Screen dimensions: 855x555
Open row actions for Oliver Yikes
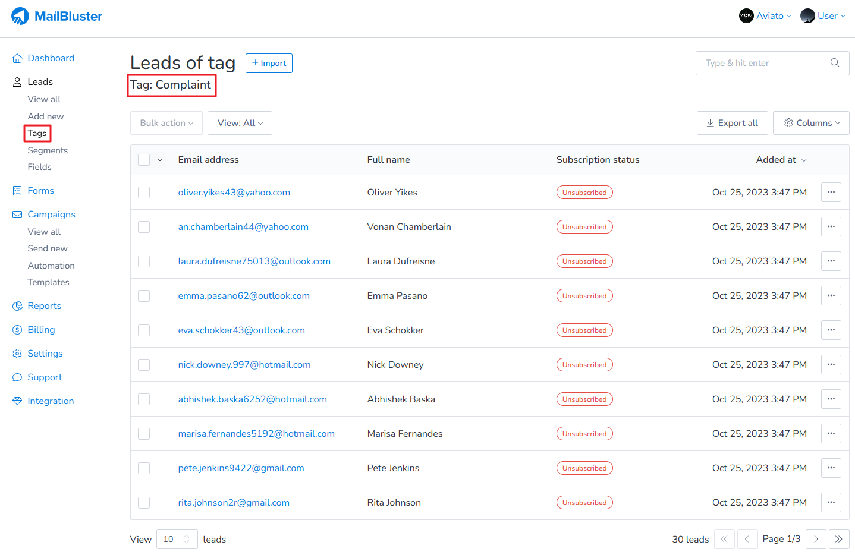point(831,193)
